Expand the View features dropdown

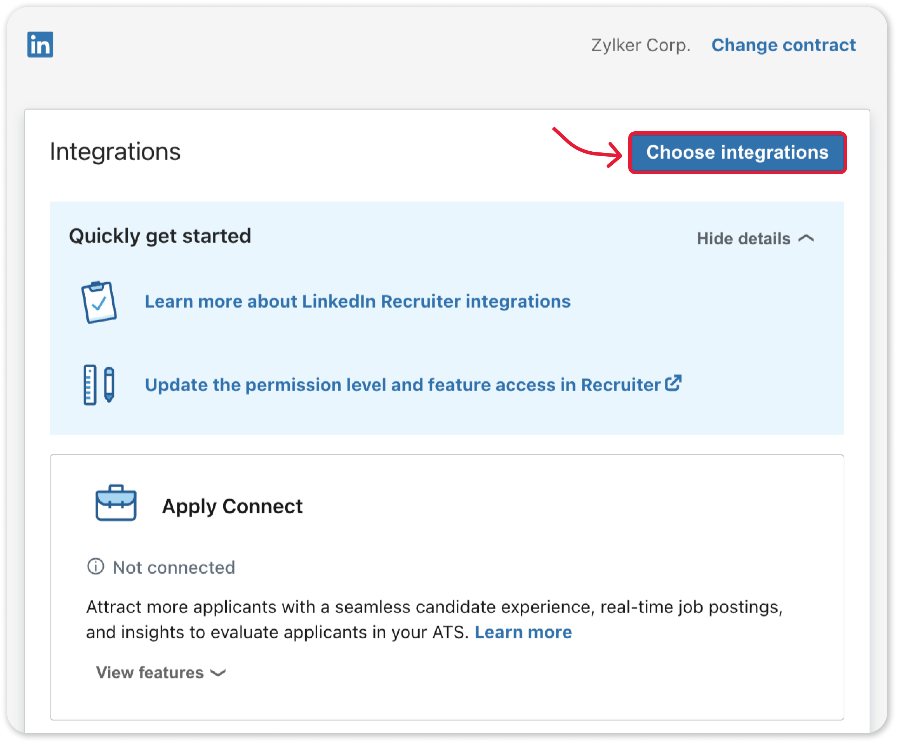(x=161, y=672)
